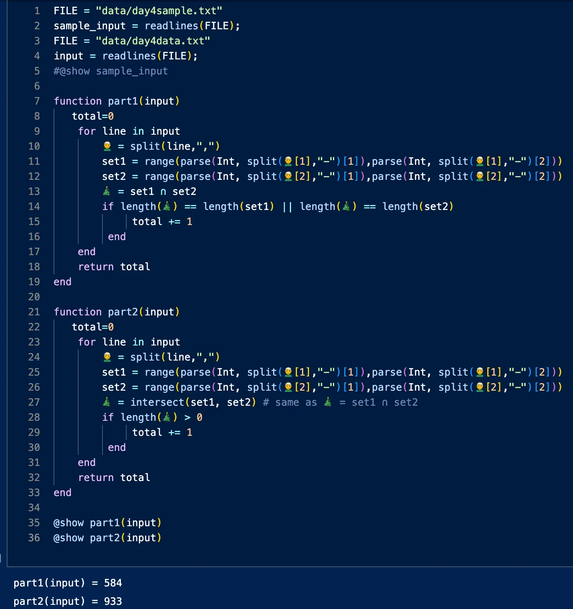The height and width of the screenshot is (609, 573).
Task: Click the commented #@show sample_input line
Action: coord(111,71)
